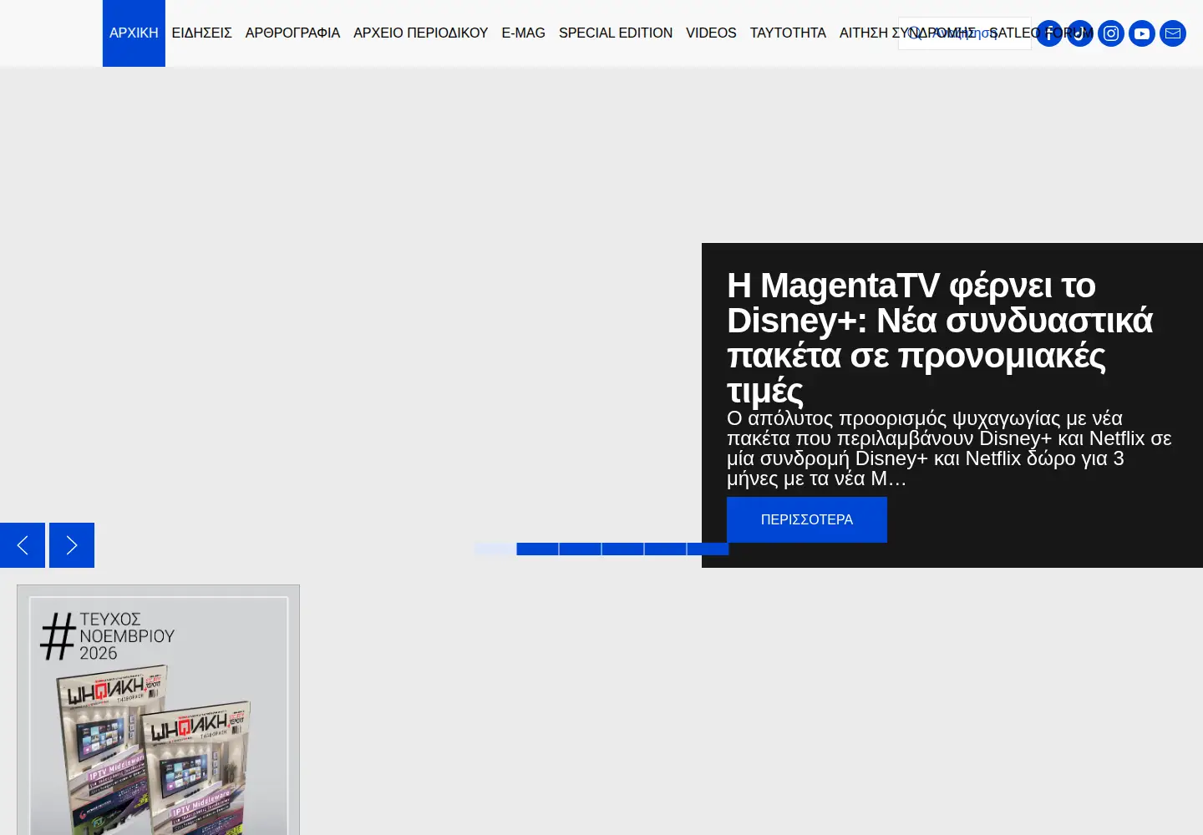The height and width of the screenshot is (835, 1203).
Task: Open the SPECIAL EDITION menu item
Action: (x=616, y=33)
